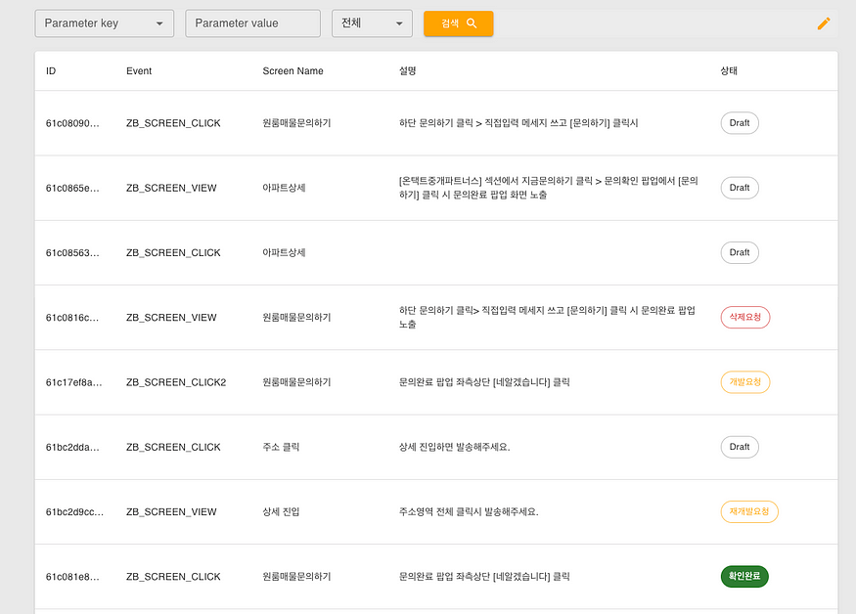Select ID cell 61c17ef8a...
Screen dimensions: 856x614
coord(73,382)
